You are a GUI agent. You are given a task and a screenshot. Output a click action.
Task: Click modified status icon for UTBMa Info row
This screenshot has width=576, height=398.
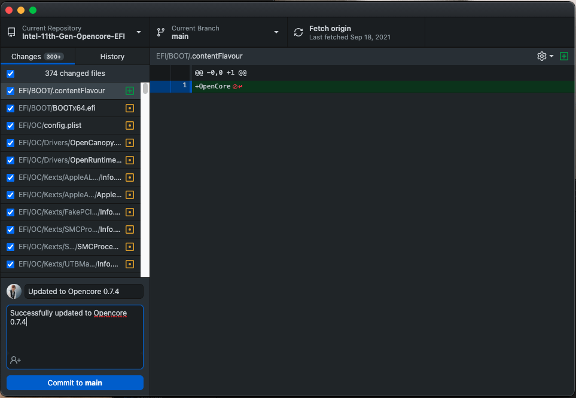(x=130, y=264)
